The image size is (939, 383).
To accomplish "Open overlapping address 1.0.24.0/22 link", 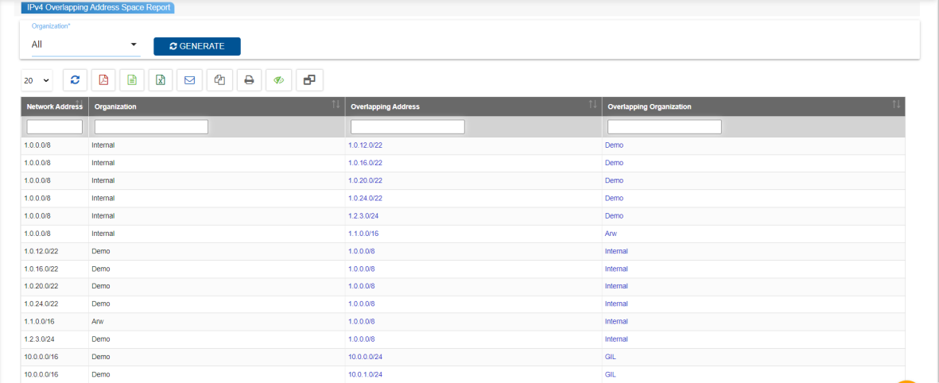I will click(365, 198).
